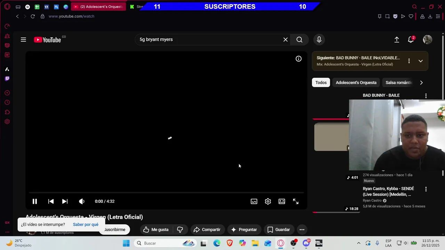Go to the previous video
This screenshot has width=445, height=250.
click(51, 201)
